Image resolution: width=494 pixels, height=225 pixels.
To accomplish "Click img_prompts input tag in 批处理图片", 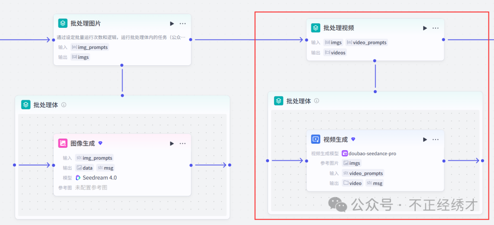I will tap(90, 47).
